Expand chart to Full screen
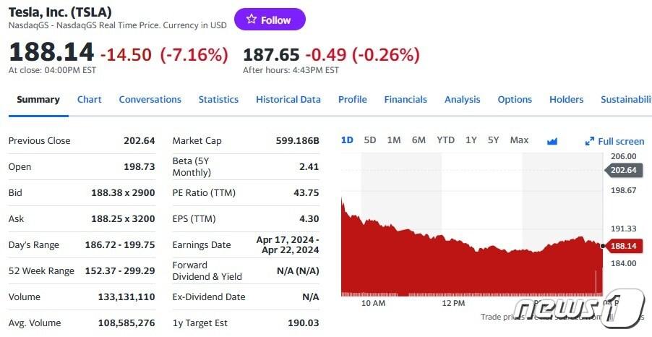 614,141
